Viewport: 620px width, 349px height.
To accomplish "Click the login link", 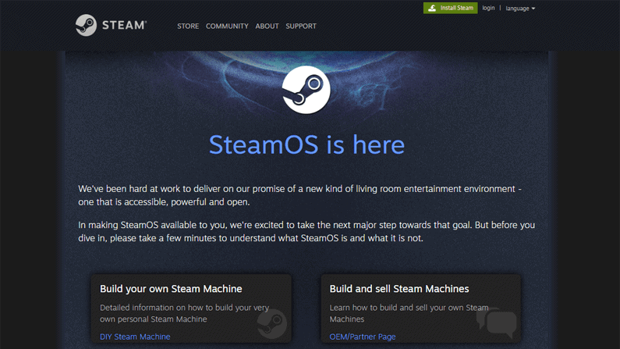I will coord(488,8).
